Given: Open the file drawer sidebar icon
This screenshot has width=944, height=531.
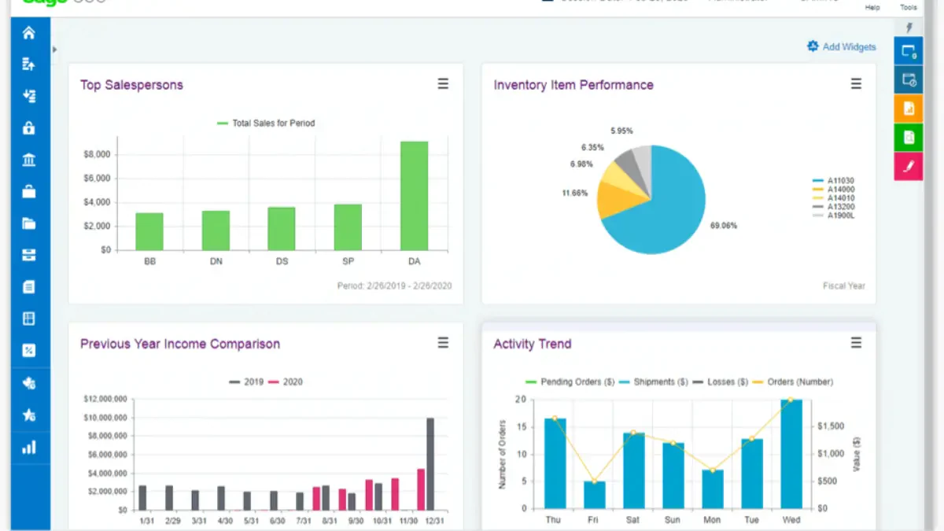Looking at the screenshot, I should tap(29, 255).
